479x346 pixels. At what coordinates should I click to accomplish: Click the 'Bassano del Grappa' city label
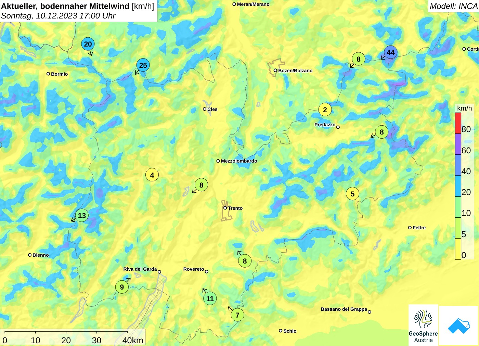[x=344, y=309]
